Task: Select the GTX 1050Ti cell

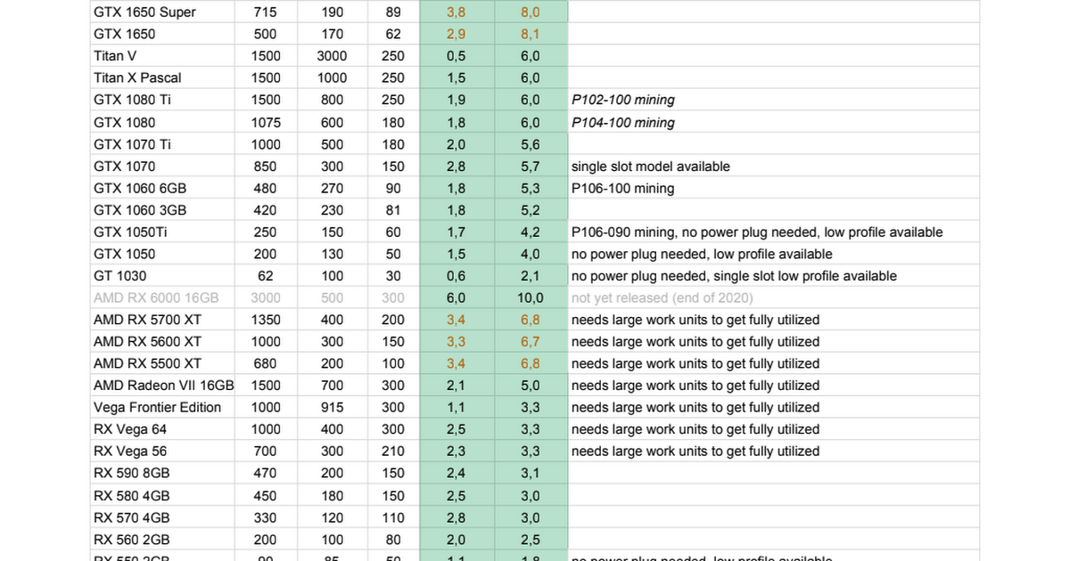Action: pyautogui.click(x=162, y=232)
